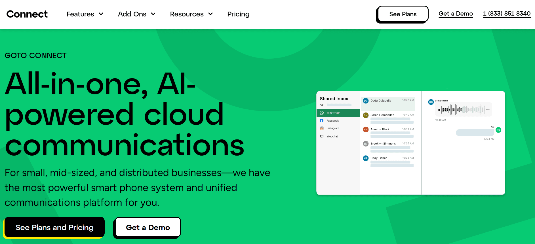
Task: Click the "10:32 AM" timestamp on Cody Fisher
Action: tap(408, 158)
